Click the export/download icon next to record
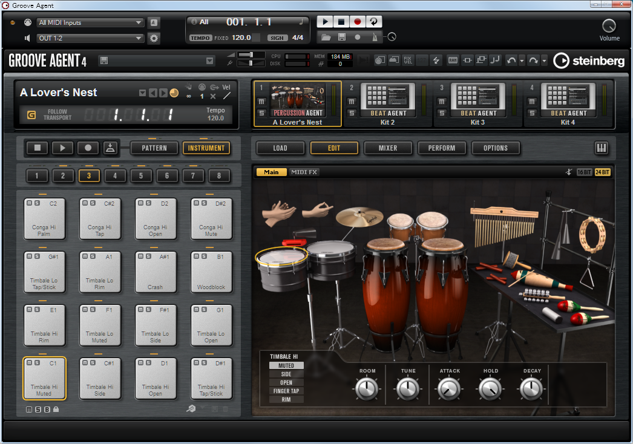Viewport: 633px width, 444px height. (x=110, y=148)
